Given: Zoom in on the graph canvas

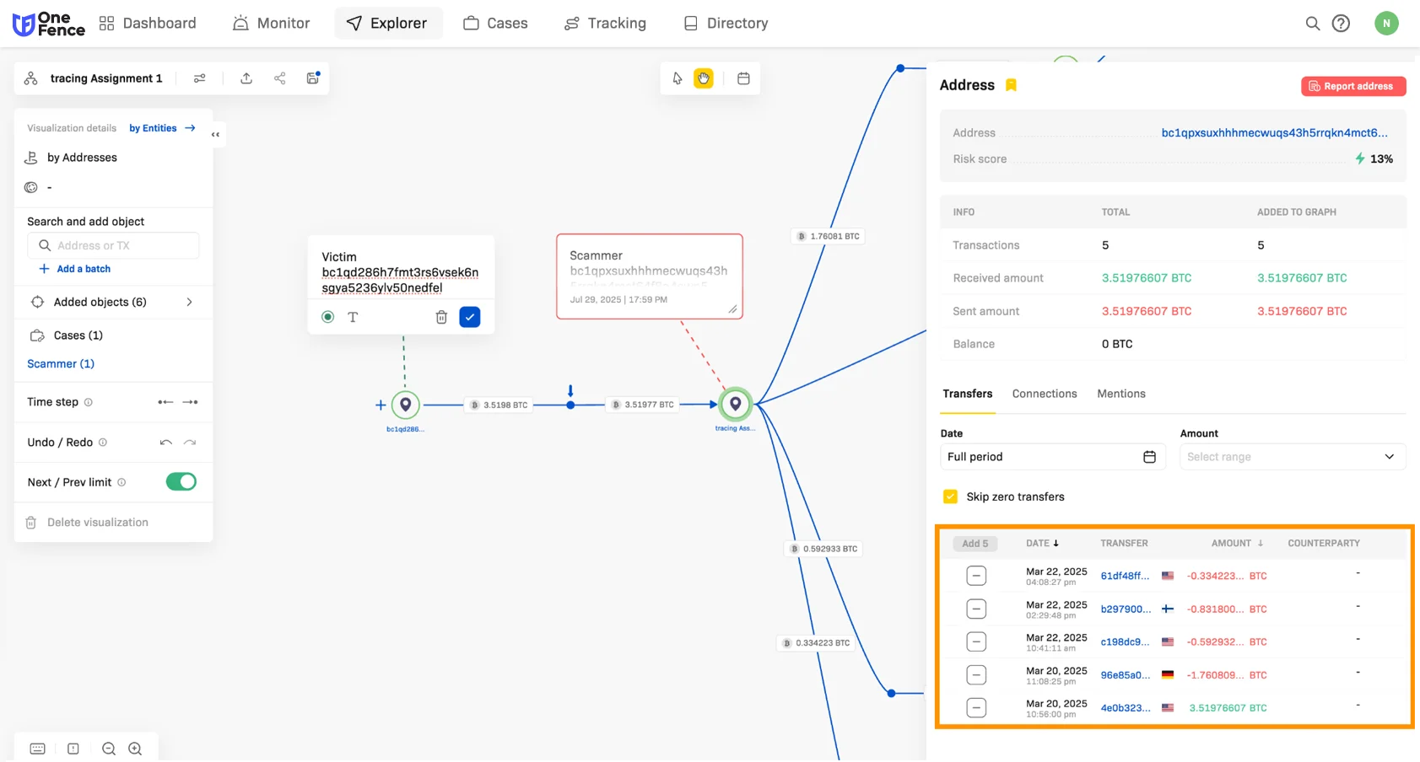Looking at the screenshot, I should 135,749.
